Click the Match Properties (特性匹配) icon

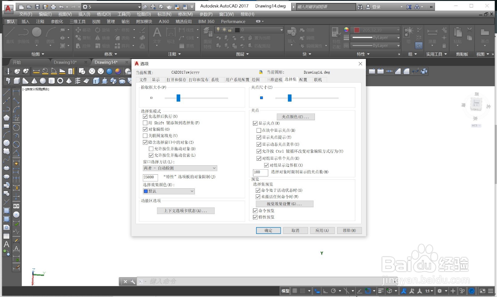coord(336,37)
